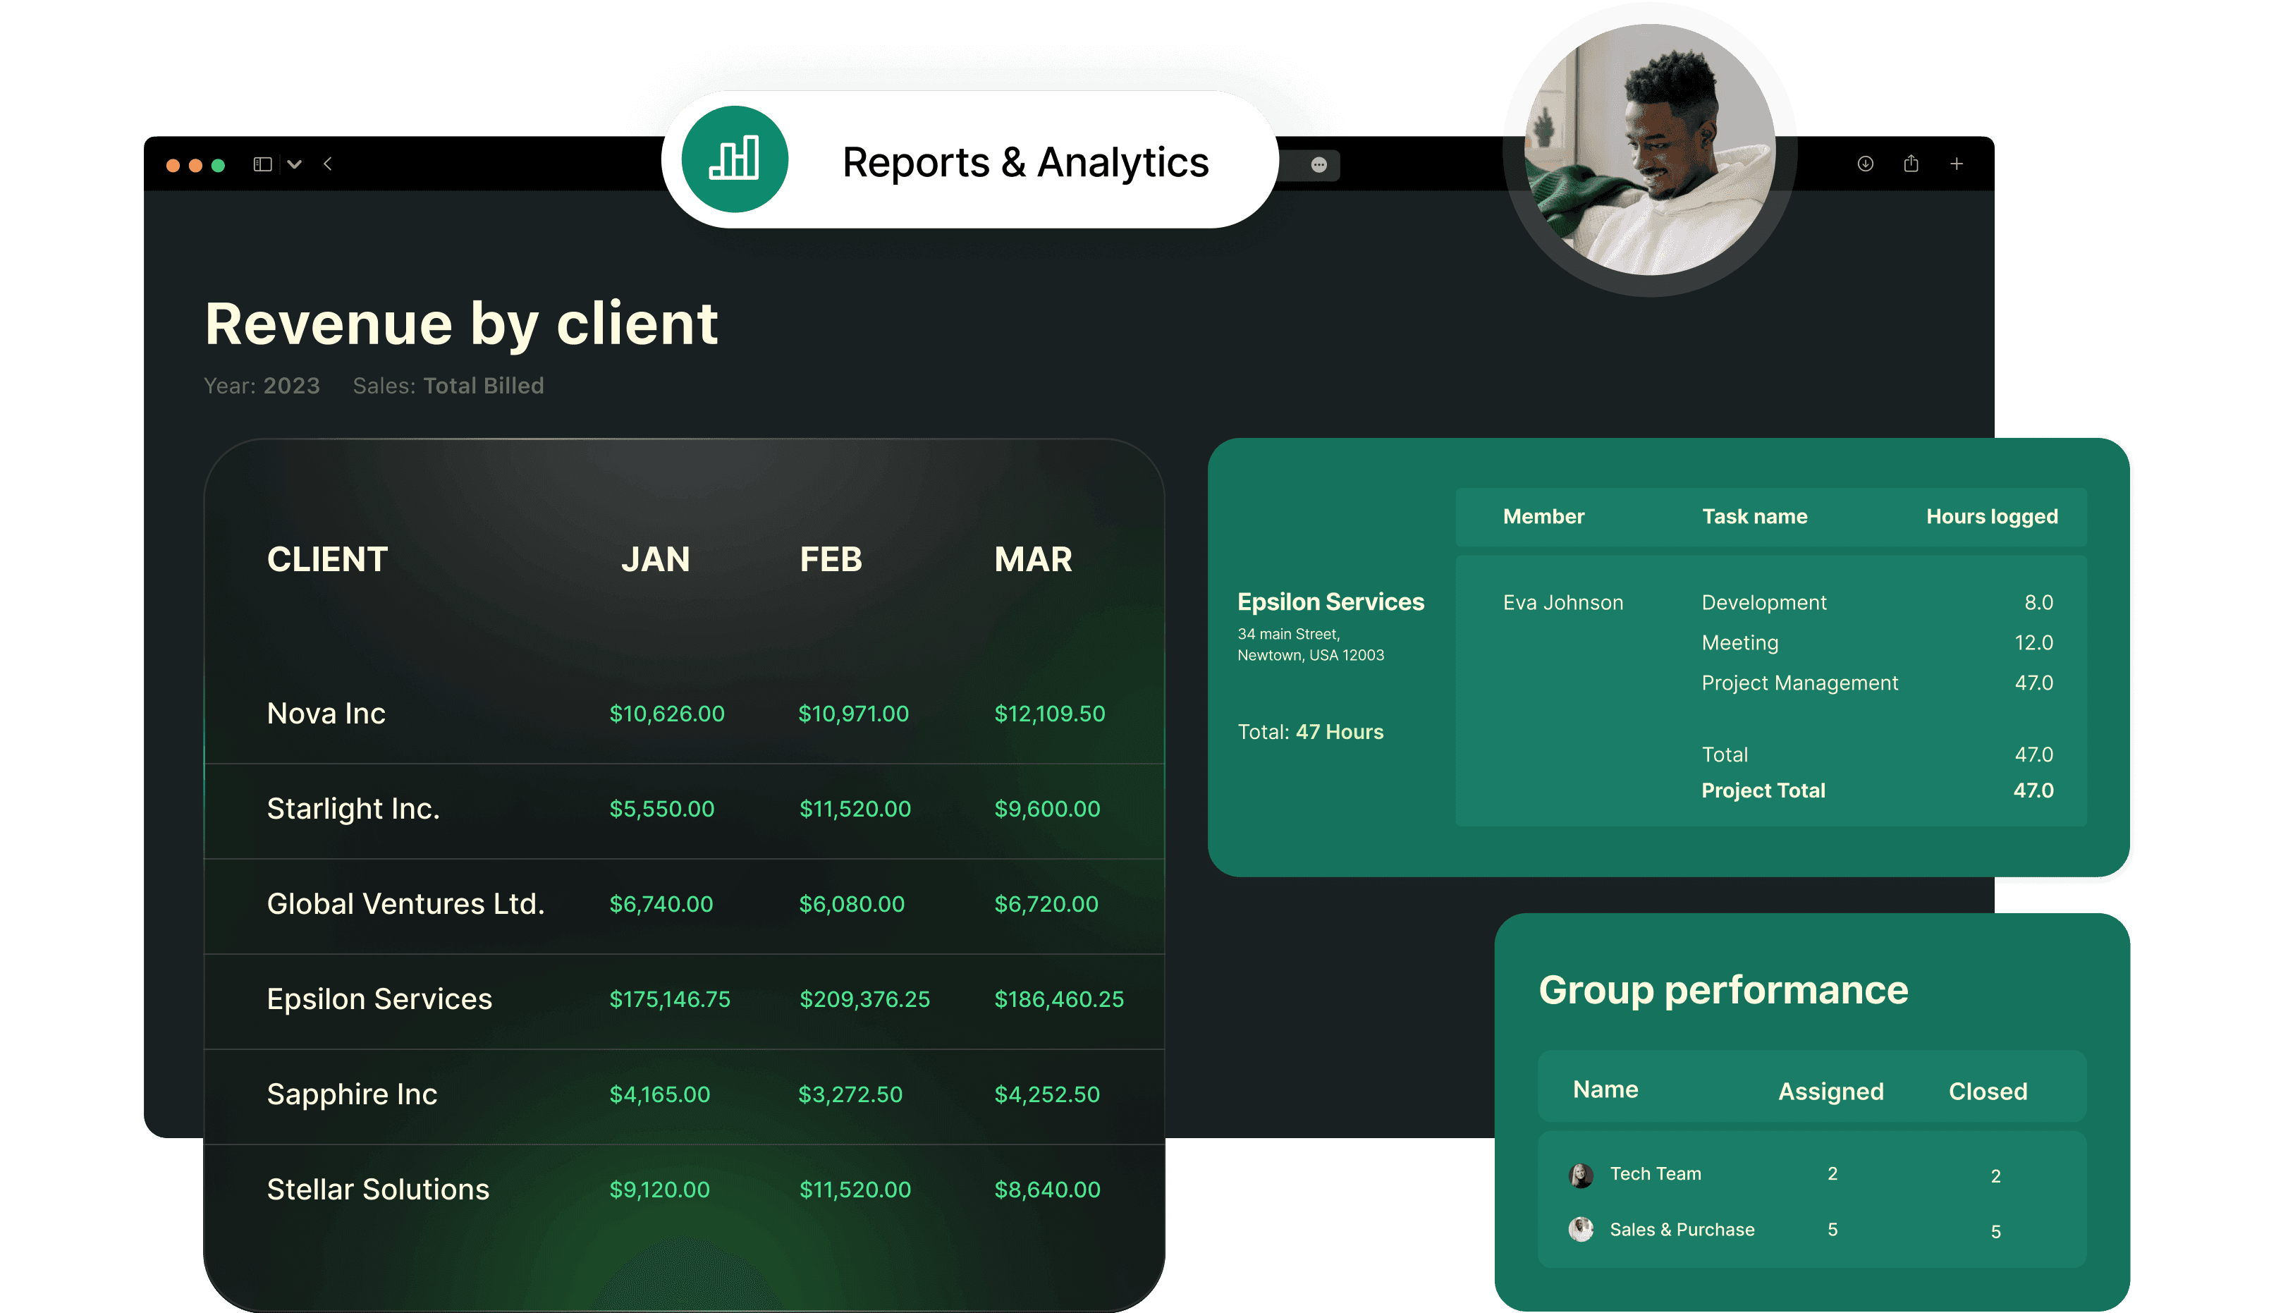
Task: Open the share icon at top right
Action: tap(1912, 164)
